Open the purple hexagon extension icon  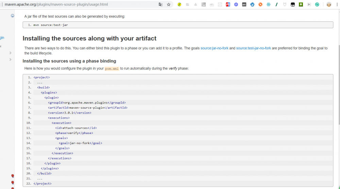point(236,4)
